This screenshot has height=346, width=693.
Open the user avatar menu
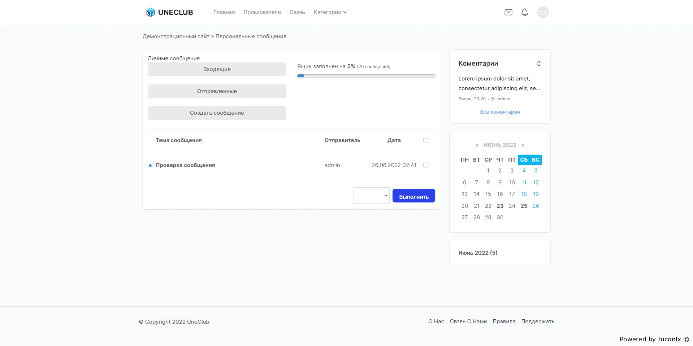tap(543, 12)
